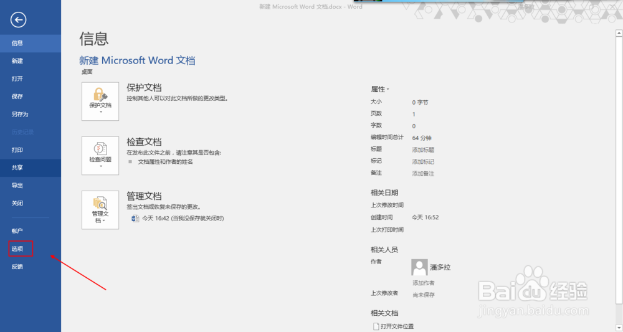Screen dimensions: 623x332
Task: Open 帐户 account page
Action: pos(31,230)
